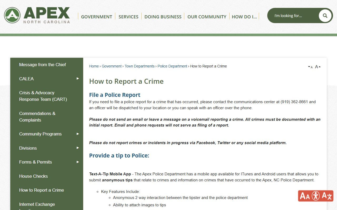Open the Our Community menu
This screenshot has height=210, width=337.
207,17
